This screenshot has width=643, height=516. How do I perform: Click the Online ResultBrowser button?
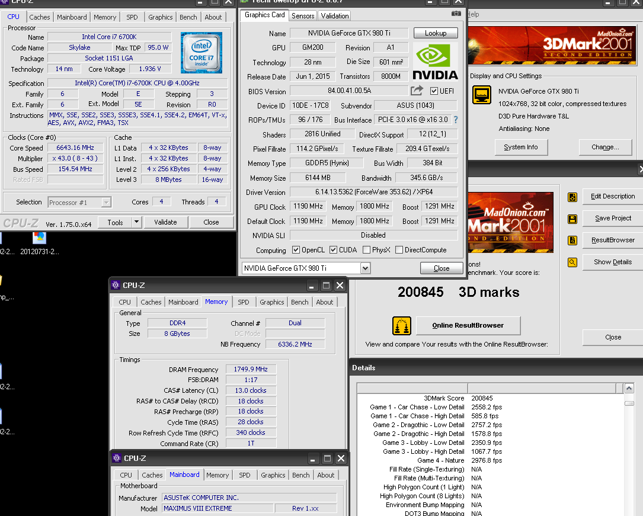[x=468, y=325]
